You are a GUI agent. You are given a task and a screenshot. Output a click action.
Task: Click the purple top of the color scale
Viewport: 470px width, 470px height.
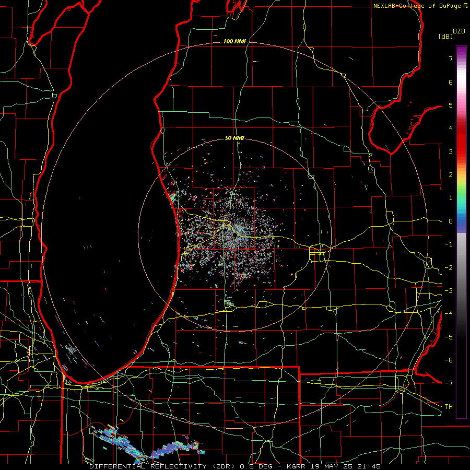tap(461, 51)
